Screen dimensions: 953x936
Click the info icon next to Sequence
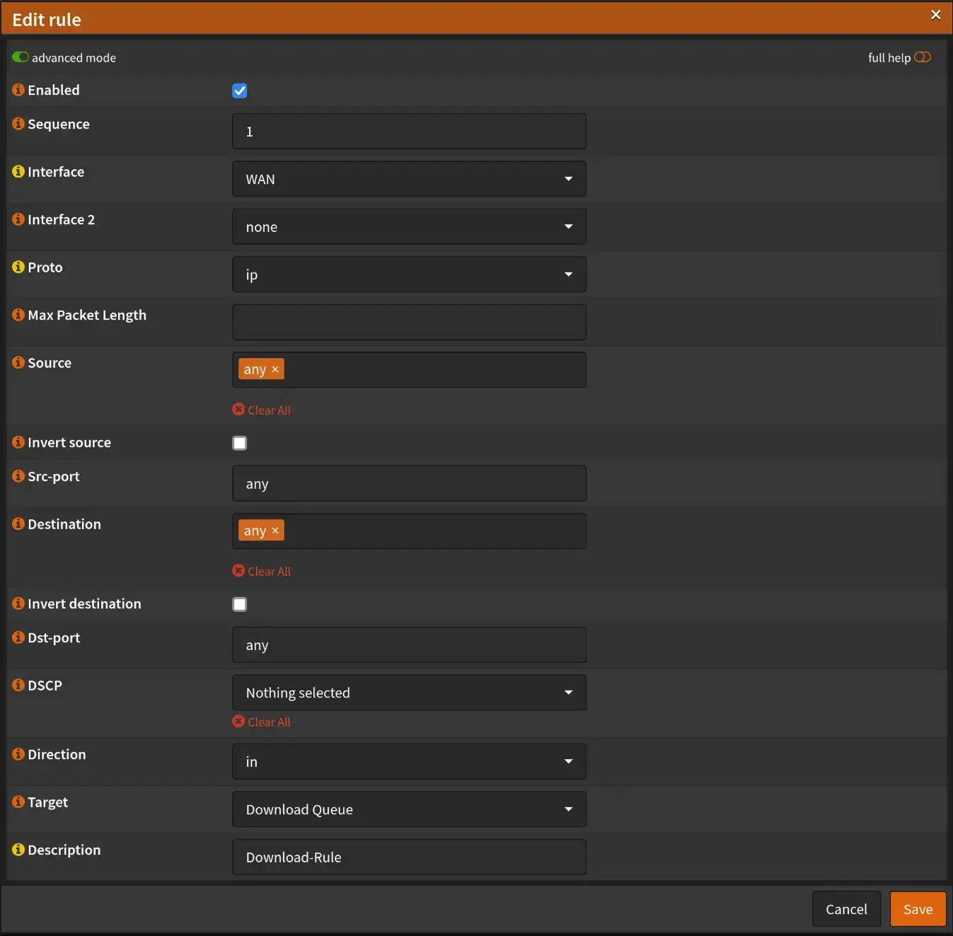[x=18, y=124]
